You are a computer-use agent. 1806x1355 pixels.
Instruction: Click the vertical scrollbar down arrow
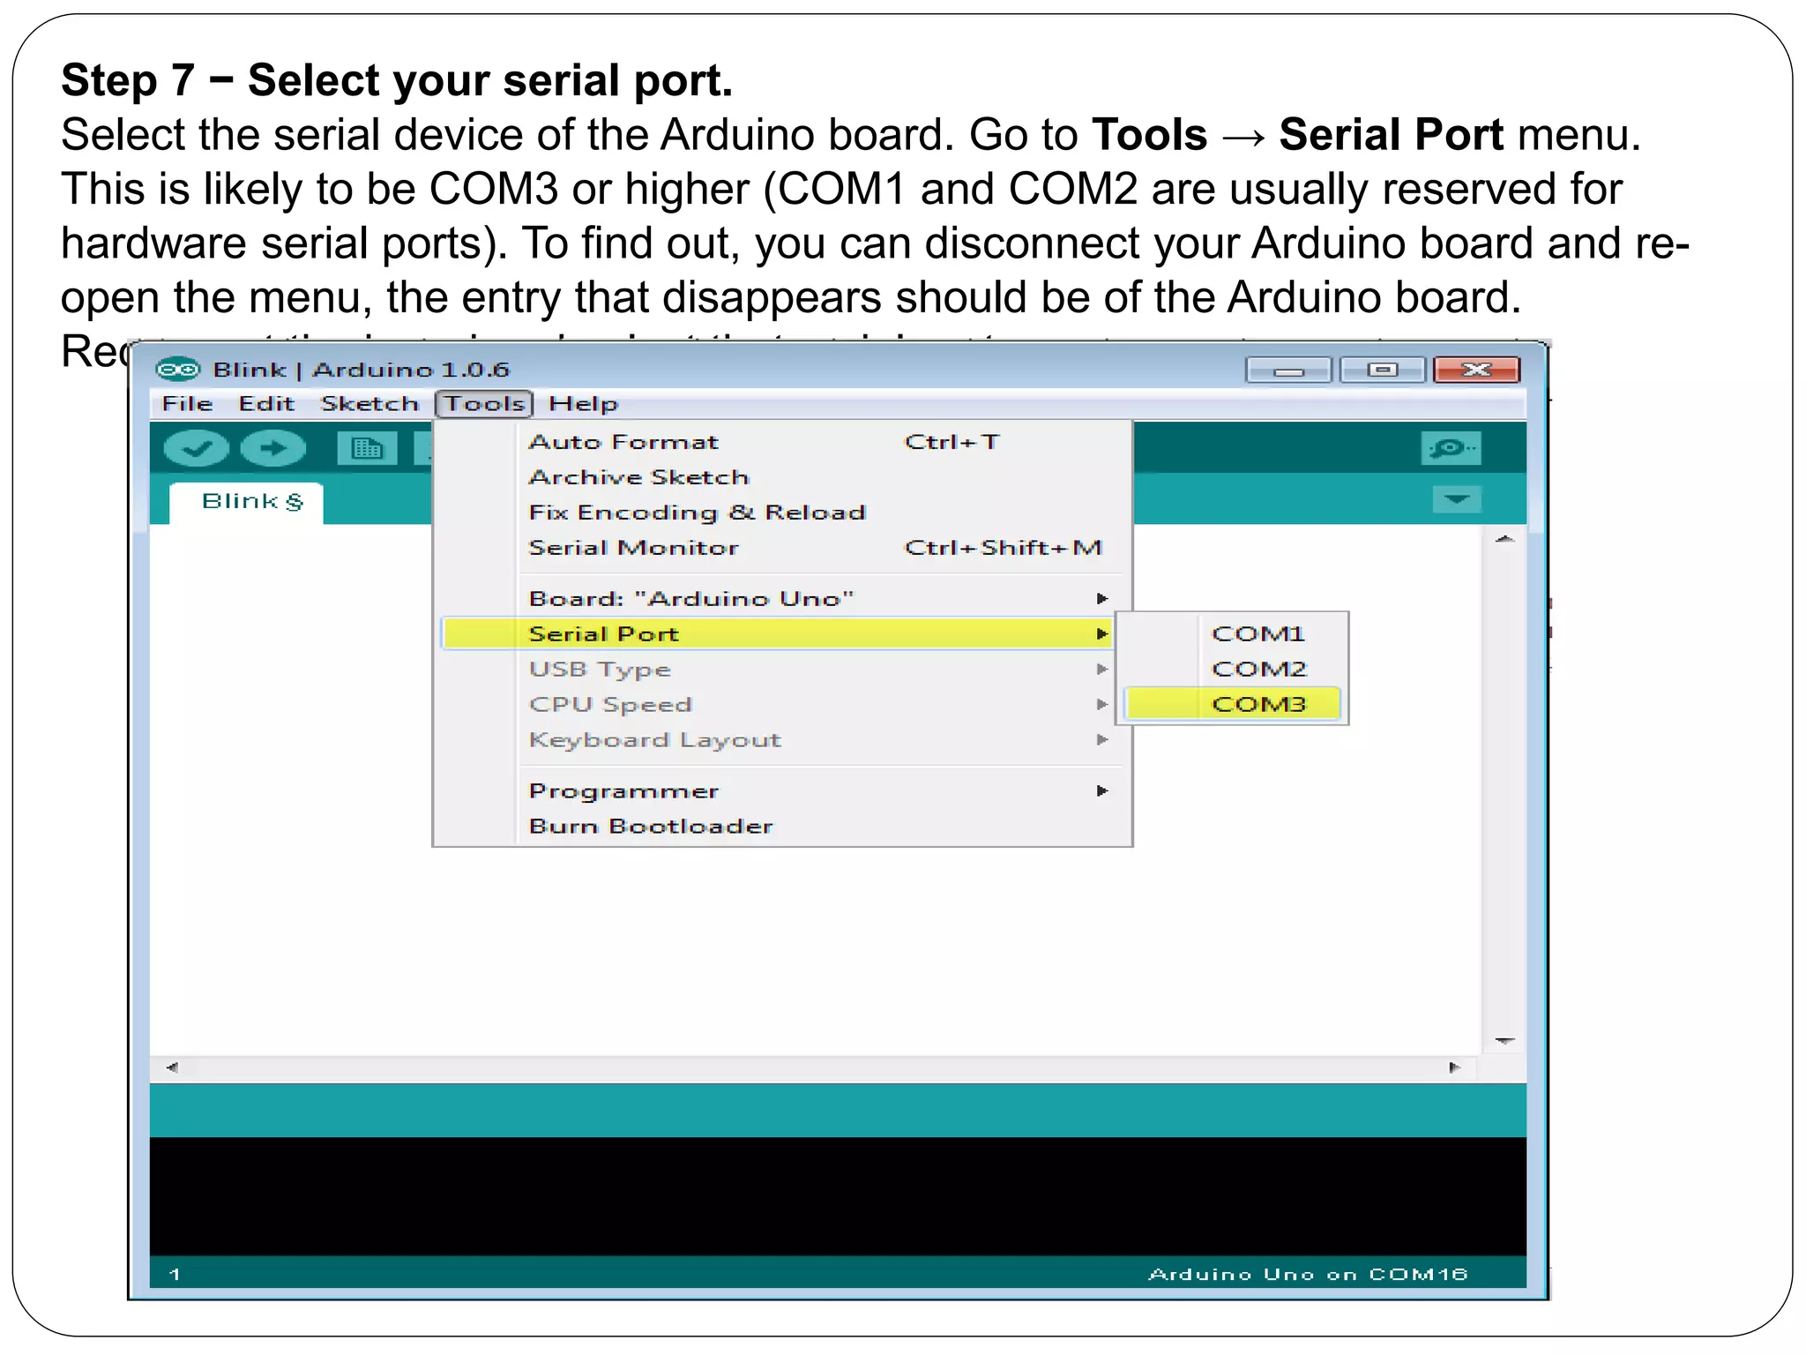1504,1041
